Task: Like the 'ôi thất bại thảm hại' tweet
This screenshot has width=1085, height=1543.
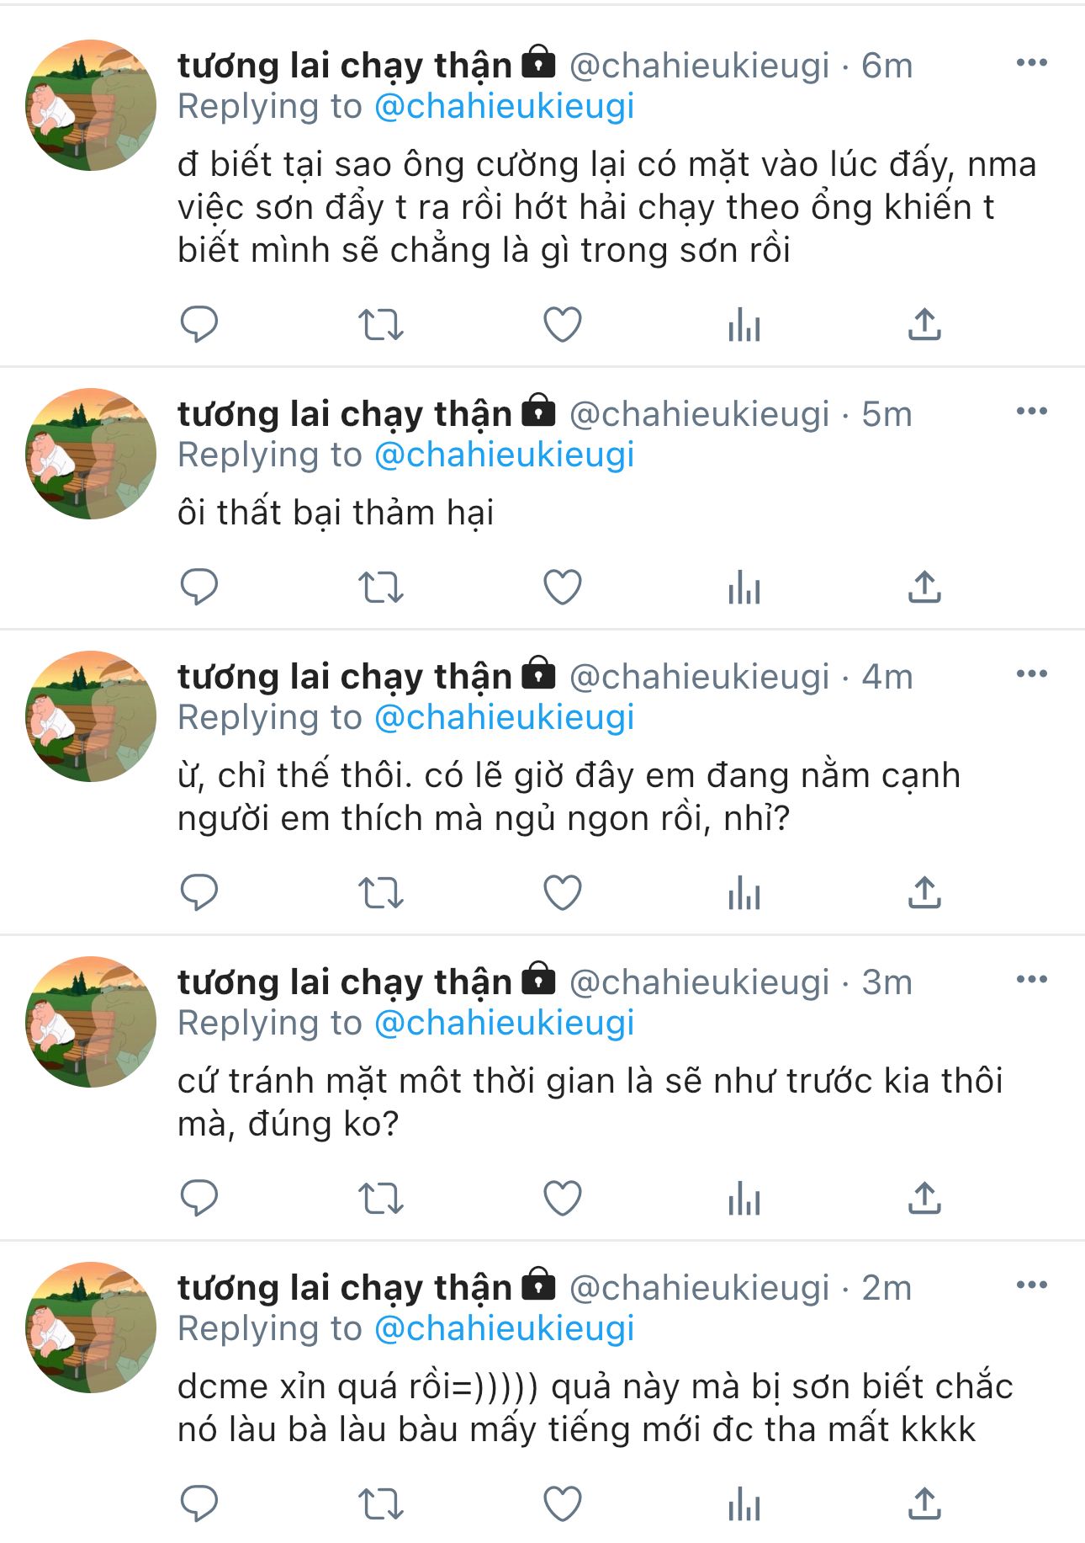Action: (x=563, y=588)
